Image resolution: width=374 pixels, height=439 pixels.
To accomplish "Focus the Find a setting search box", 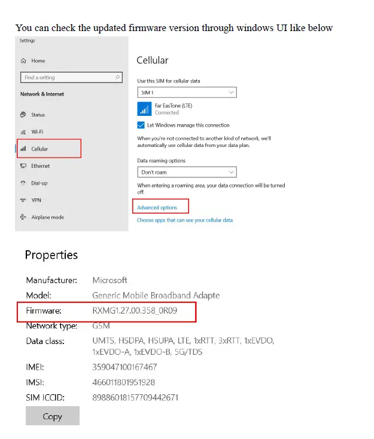I will (71, 77).
